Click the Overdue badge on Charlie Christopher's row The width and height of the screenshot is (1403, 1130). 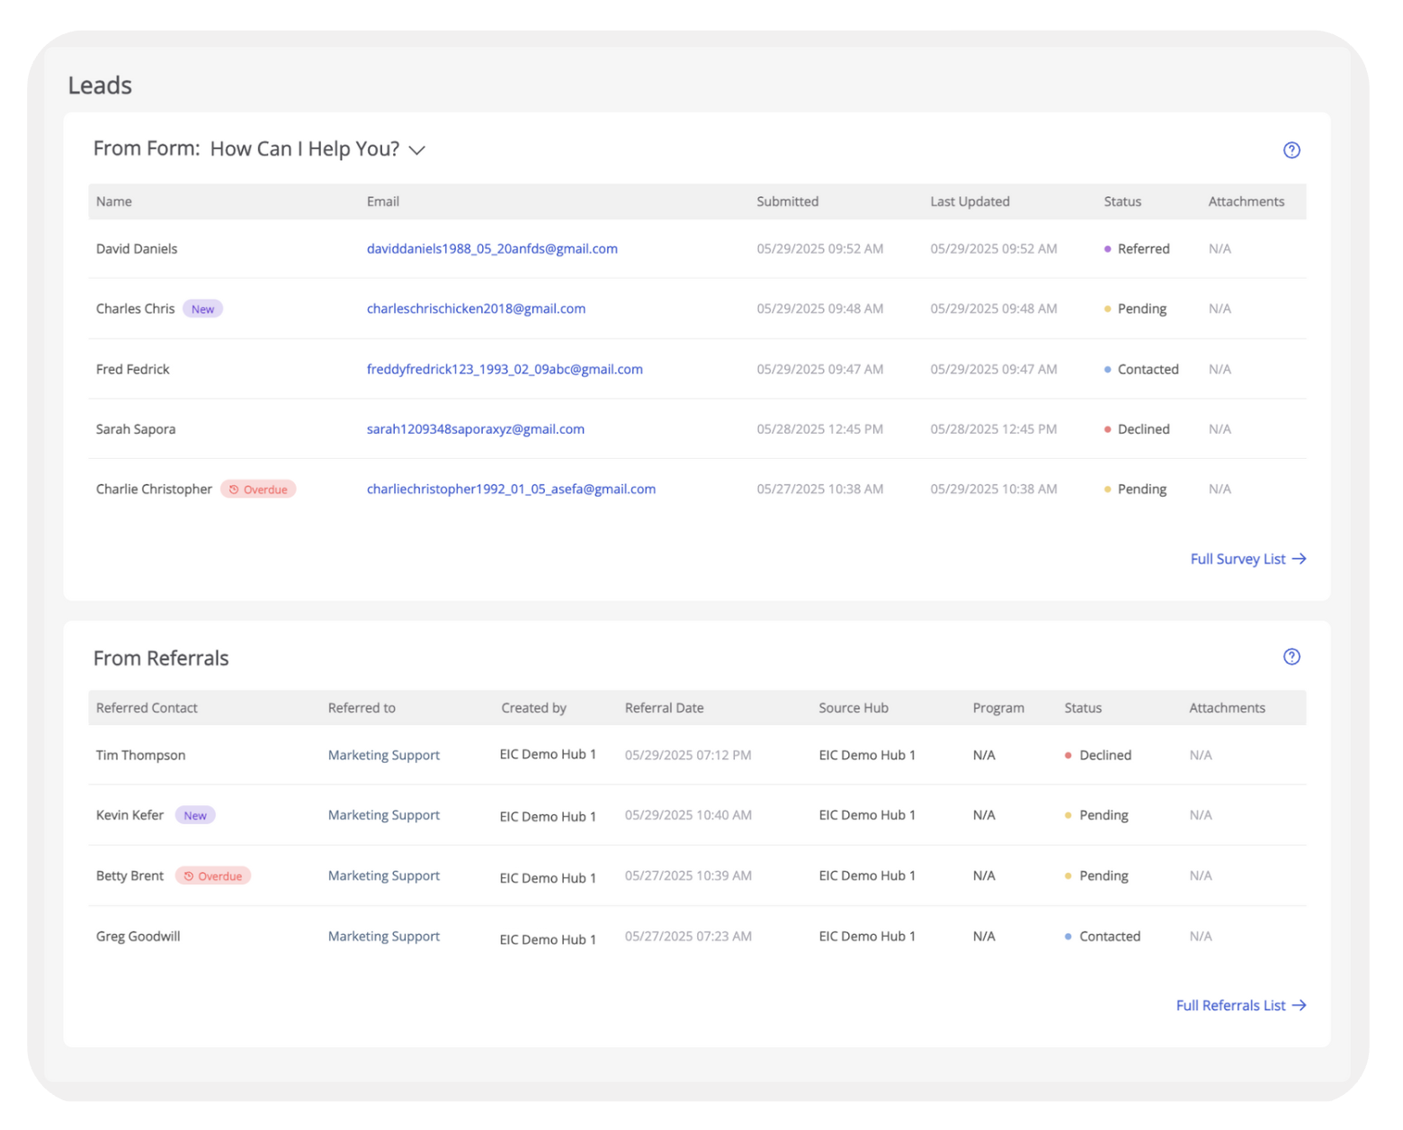pos(259,489)
